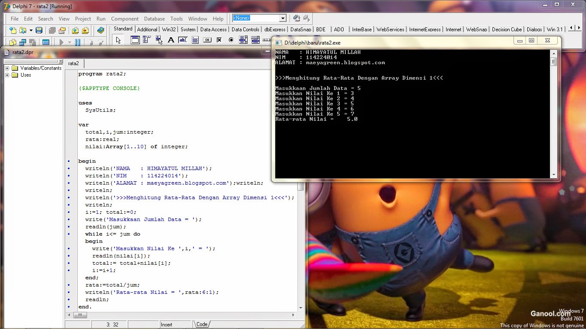This screenshot has height=329, width=586.
Task: Select the PopupMenu component icon
Action: tap(159, 40)
